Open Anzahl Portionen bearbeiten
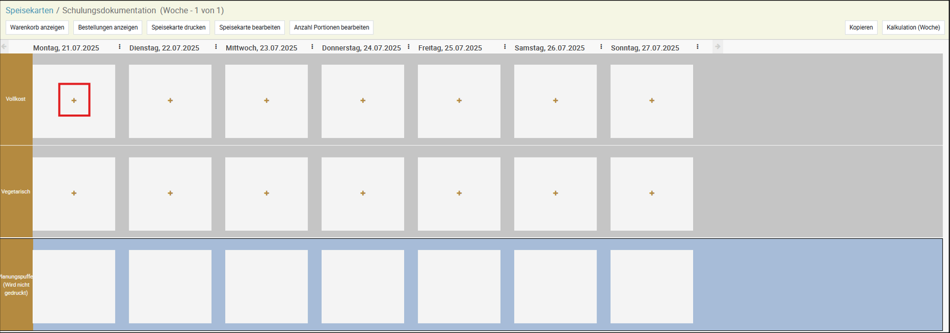The image size is (950, 333). tap(331, 27)
